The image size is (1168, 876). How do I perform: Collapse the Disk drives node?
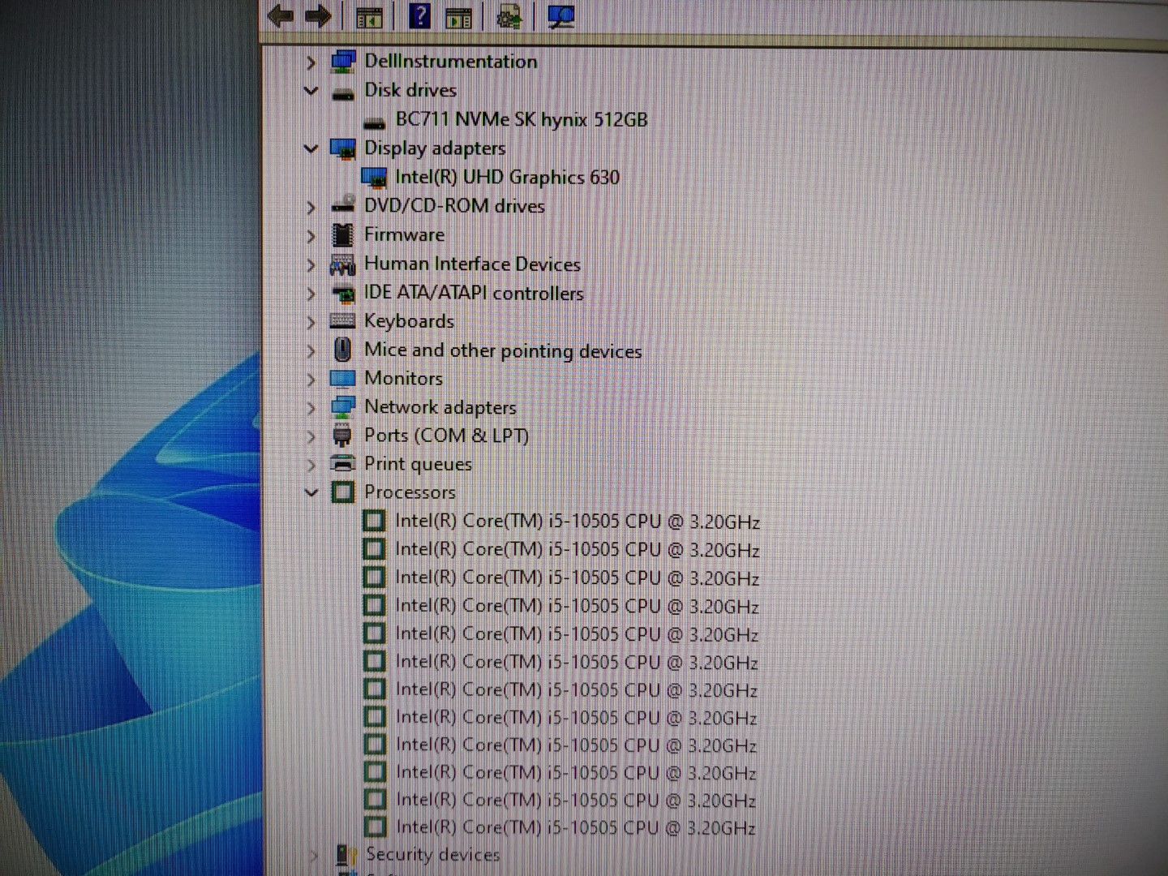pyautogui.click(x=311, y=91)
